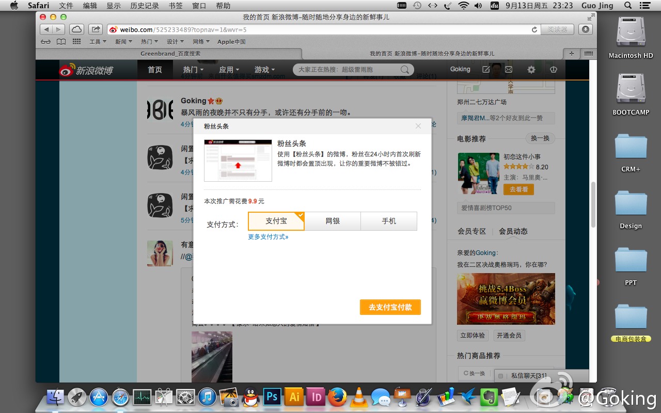Viewport: 661px width, 413px height.
Task: Click the Share button in Safari toolbar
Action: (95, 29)
